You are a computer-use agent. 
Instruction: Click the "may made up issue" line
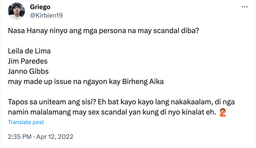point(86,82)
